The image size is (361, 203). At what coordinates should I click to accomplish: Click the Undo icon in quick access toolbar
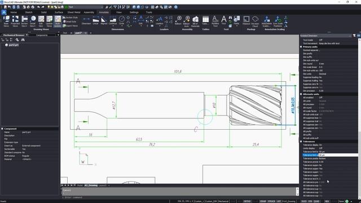(x=38, y=7)
